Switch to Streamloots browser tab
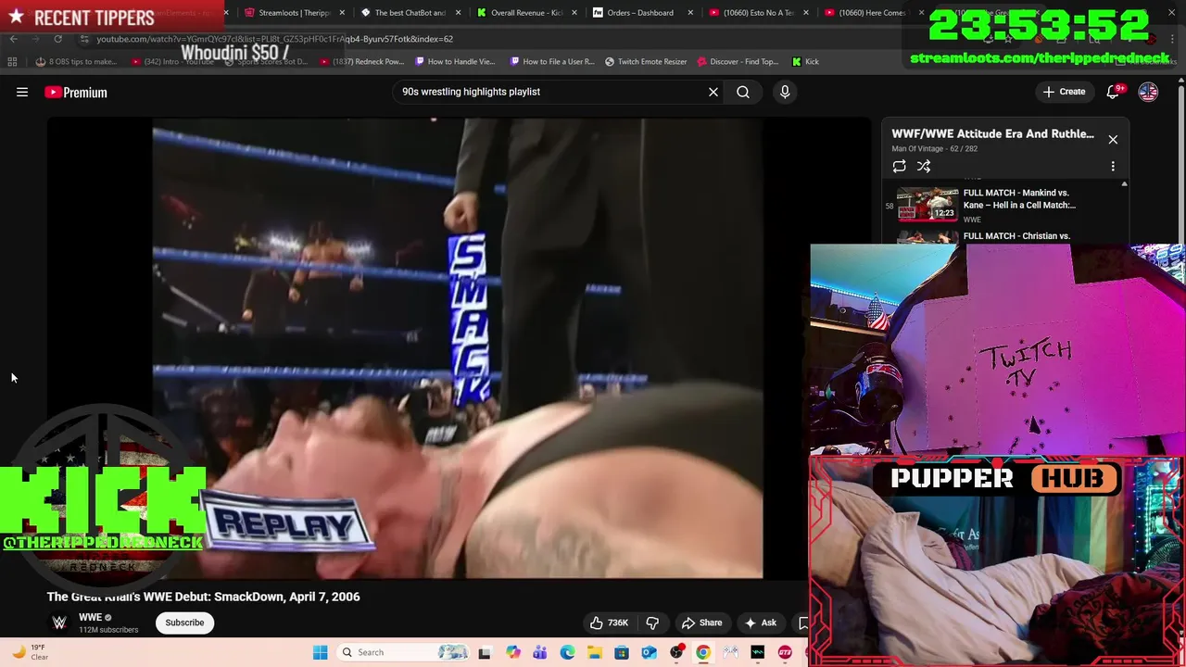The width and height of the screenshot is (1186, 667). 295,13
